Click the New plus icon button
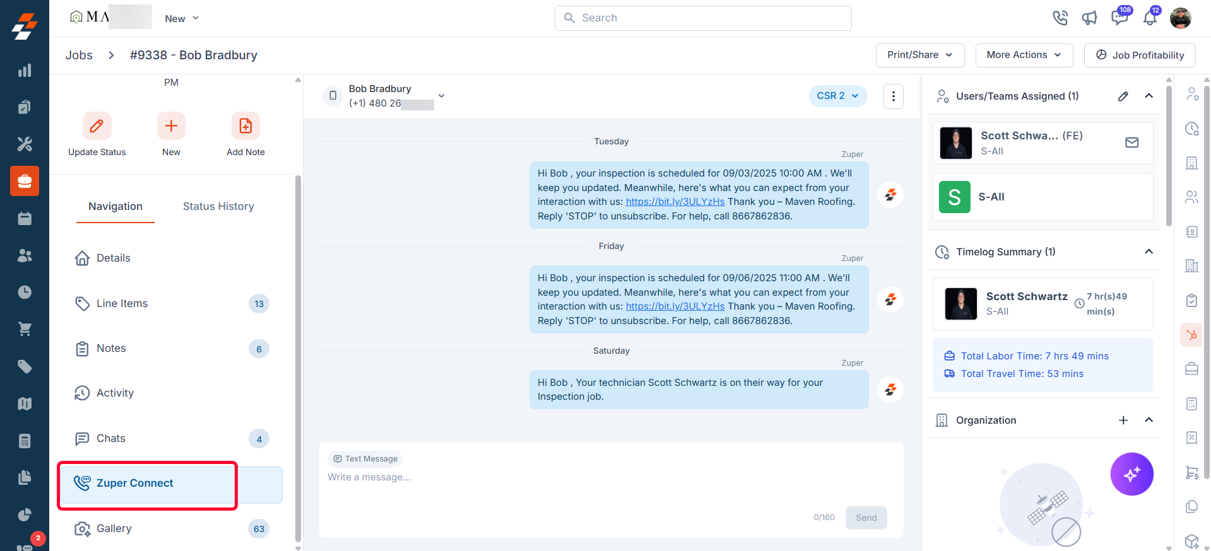1211x551 pixels. click(x=171, y=126)
